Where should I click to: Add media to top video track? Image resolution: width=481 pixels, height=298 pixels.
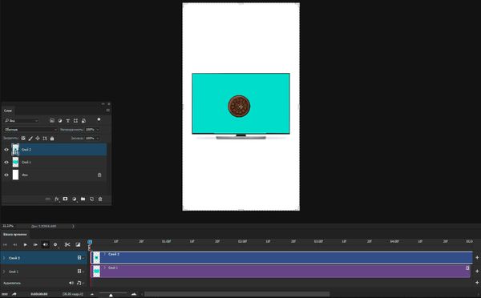pyautogui.click(x=477, y=257)
